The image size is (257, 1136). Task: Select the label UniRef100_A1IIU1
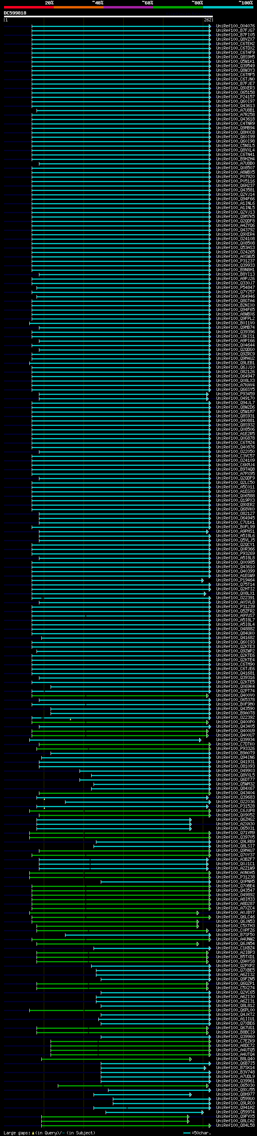coord(235,1019)
